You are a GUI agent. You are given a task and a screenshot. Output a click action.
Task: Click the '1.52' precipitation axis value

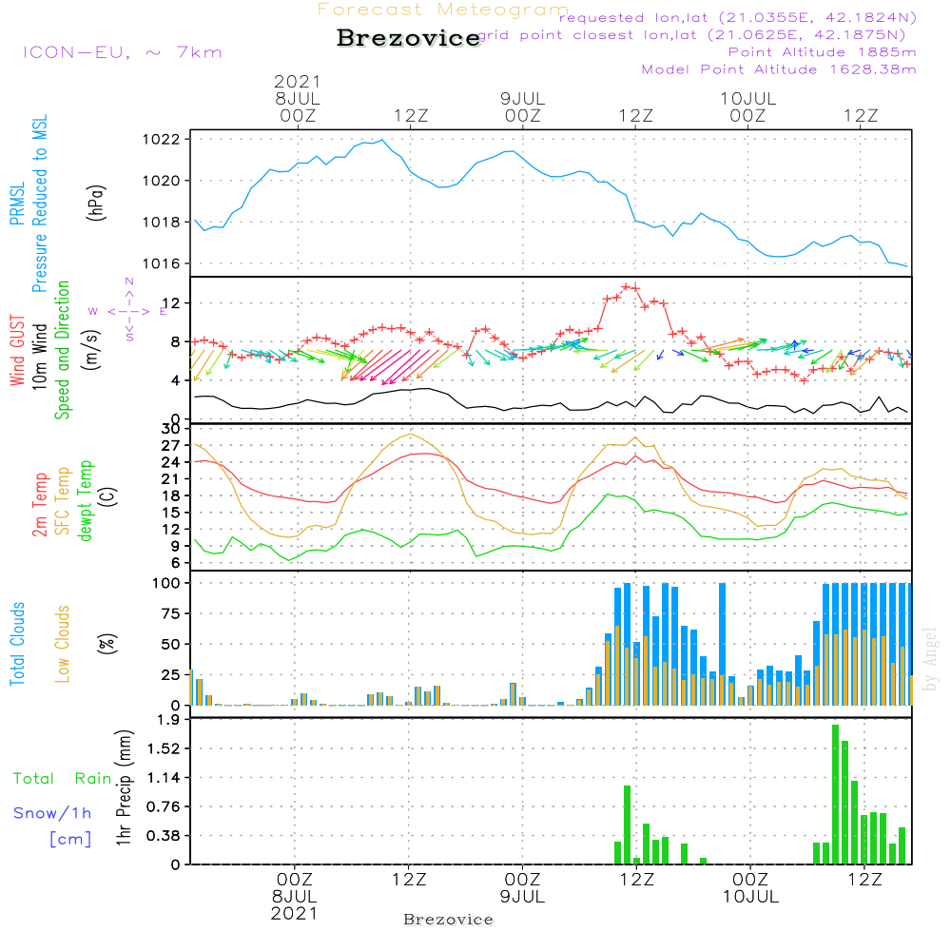point(164,748)
